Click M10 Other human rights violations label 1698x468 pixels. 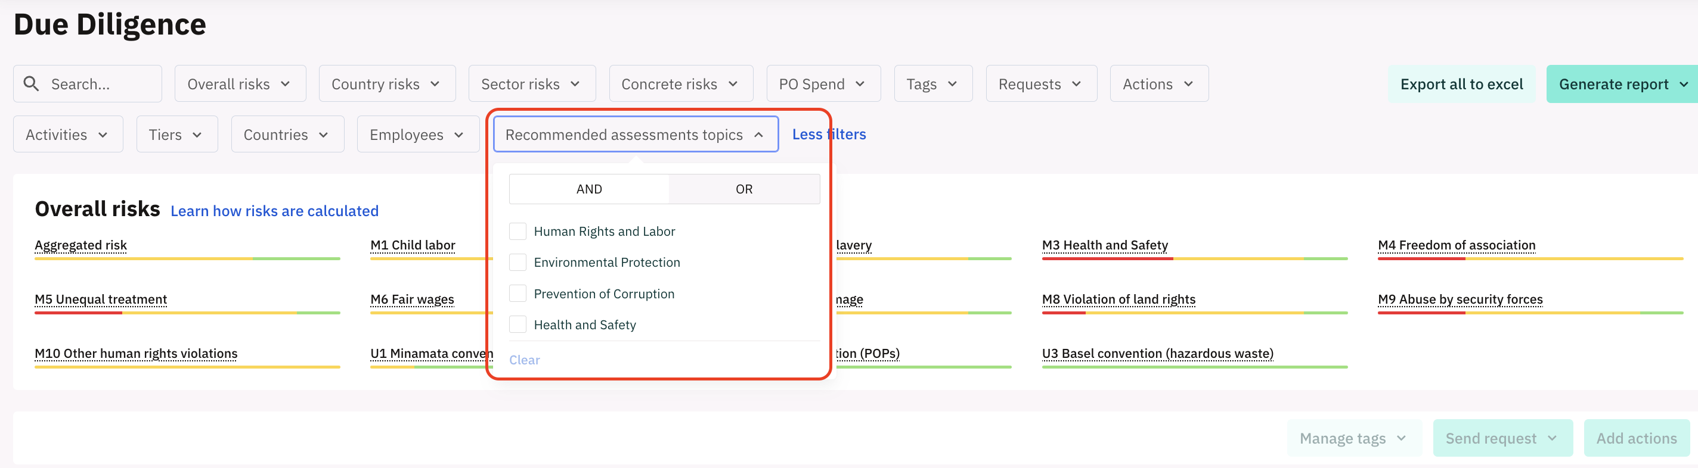click(x=136, y=354)
